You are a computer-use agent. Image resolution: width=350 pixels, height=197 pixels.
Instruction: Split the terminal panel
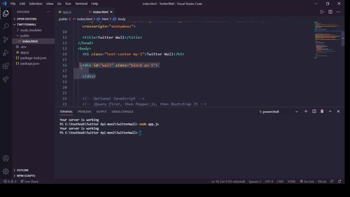tap(314, 112)
